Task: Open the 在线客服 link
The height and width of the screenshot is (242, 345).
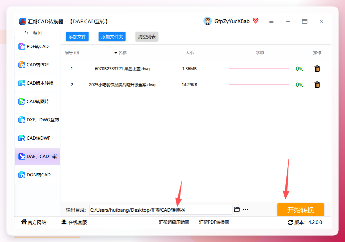Action: pos(78,222)
